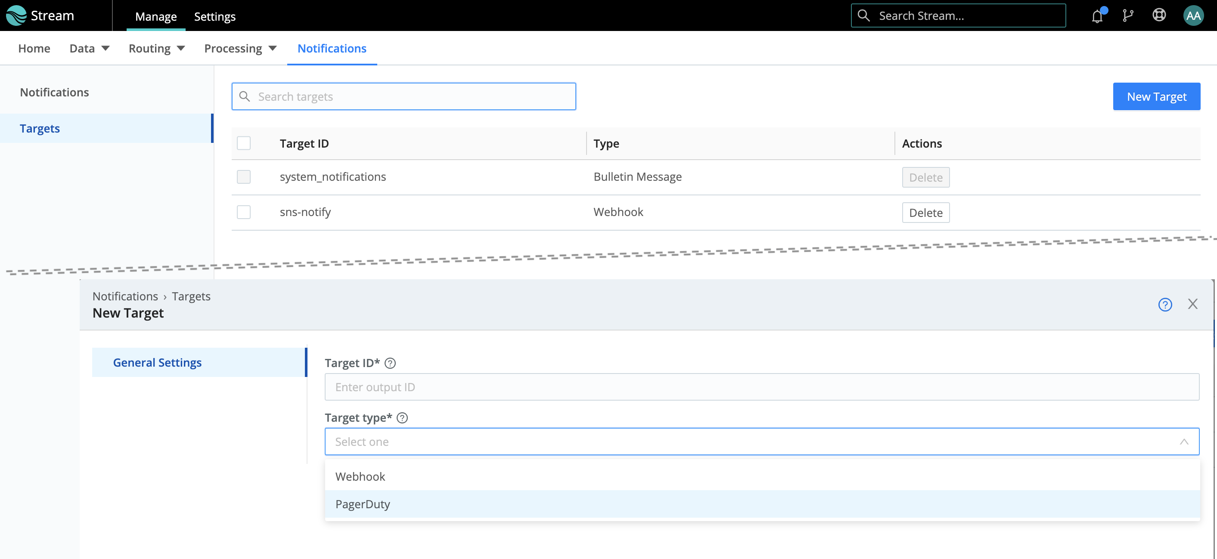This screenshot has width=1217, height=559.
Task: Click the magnifier icon in Search targets
Action: 244,96
